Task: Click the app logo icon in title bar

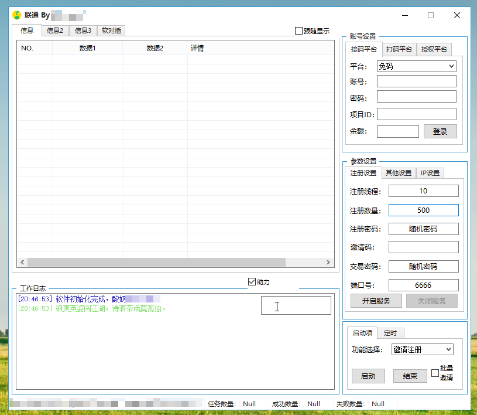Action: click(17, 15)
